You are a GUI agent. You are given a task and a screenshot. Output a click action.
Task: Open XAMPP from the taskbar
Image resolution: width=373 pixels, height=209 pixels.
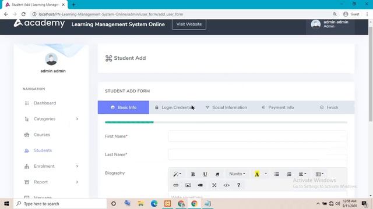(x=167, y=204)
